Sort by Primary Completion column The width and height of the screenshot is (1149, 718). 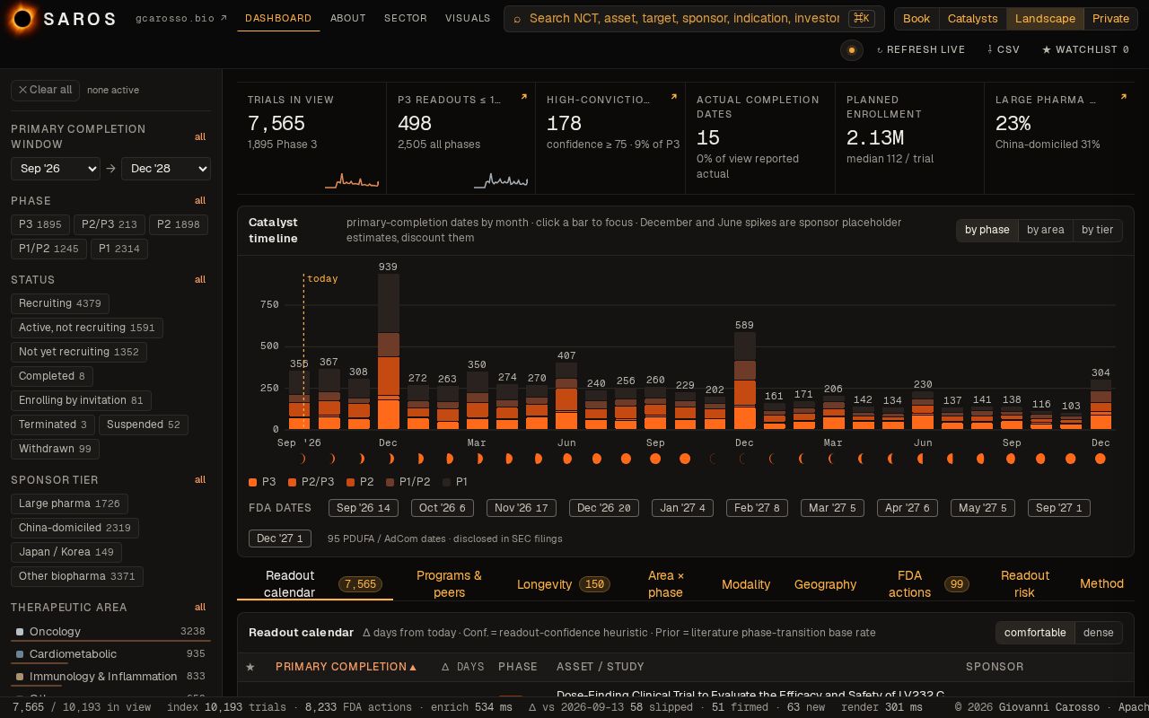coord(346,667)
